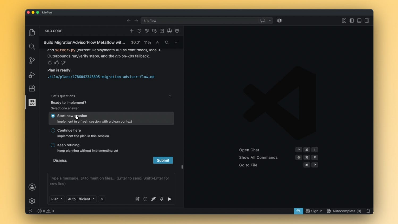Image resolution: width=398 pixels, height=224 pixels.
Task: Open the remote window status bar icon
Action: [30, 211]
